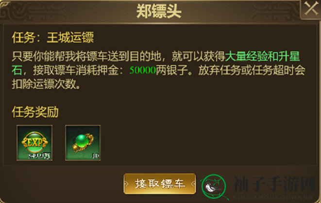Click the 两银子 text after the deposit amount

coord(172,70)
